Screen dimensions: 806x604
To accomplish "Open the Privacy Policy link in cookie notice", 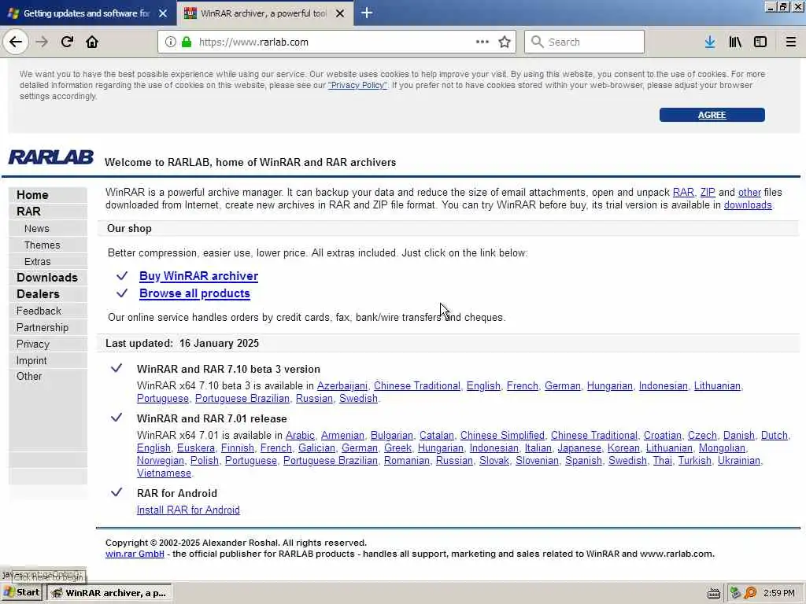I will point(357,85).
